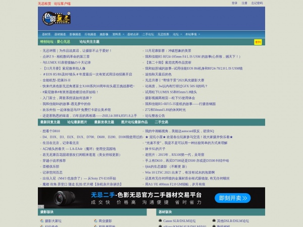This screenshot has height=227, width=303.
Task: Click the 忘记密码 link
Action: click(x=257, y=3)
